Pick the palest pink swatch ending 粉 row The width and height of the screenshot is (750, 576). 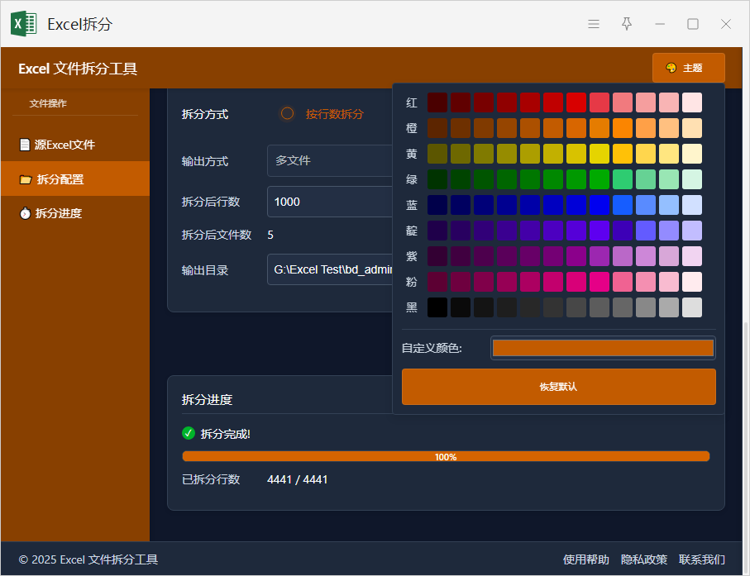692,282
